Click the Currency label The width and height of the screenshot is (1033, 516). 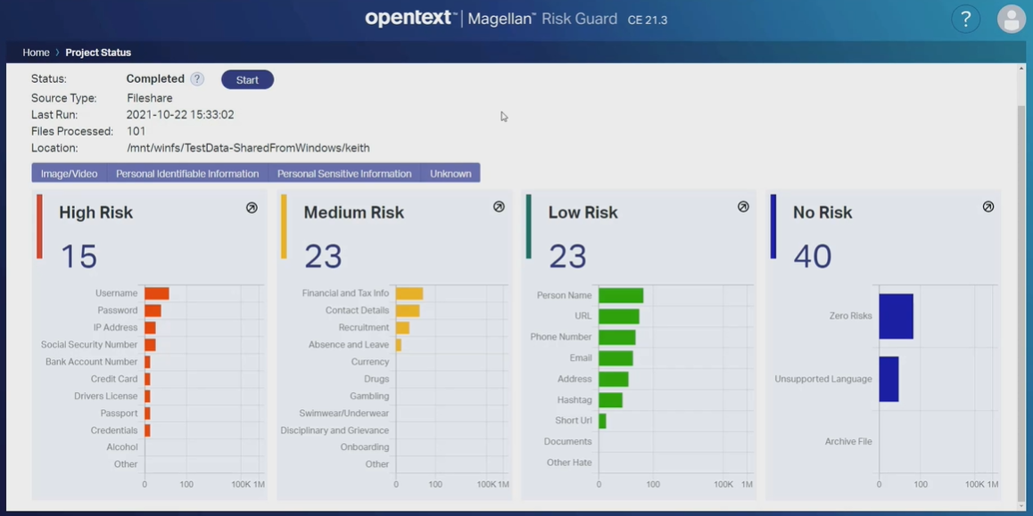point(370,362)
